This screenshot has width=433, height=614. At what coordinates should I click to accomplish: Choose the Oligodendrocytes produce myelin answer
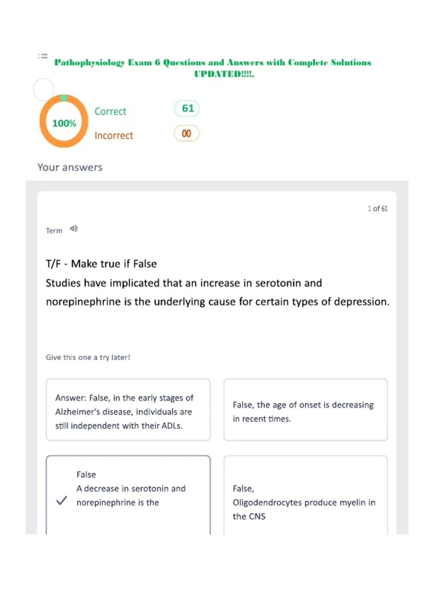(306, 495)
